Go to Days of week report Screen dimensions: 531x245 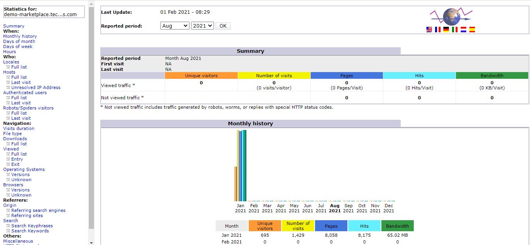pos(18,46)
